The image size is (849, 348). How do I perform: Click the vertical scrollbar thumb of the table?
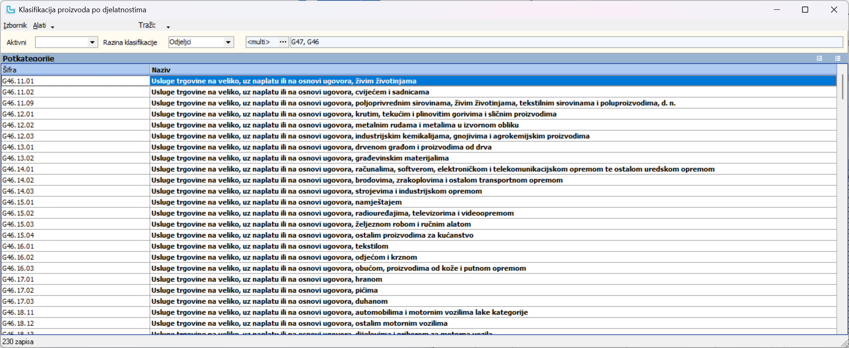click(842, 86)
